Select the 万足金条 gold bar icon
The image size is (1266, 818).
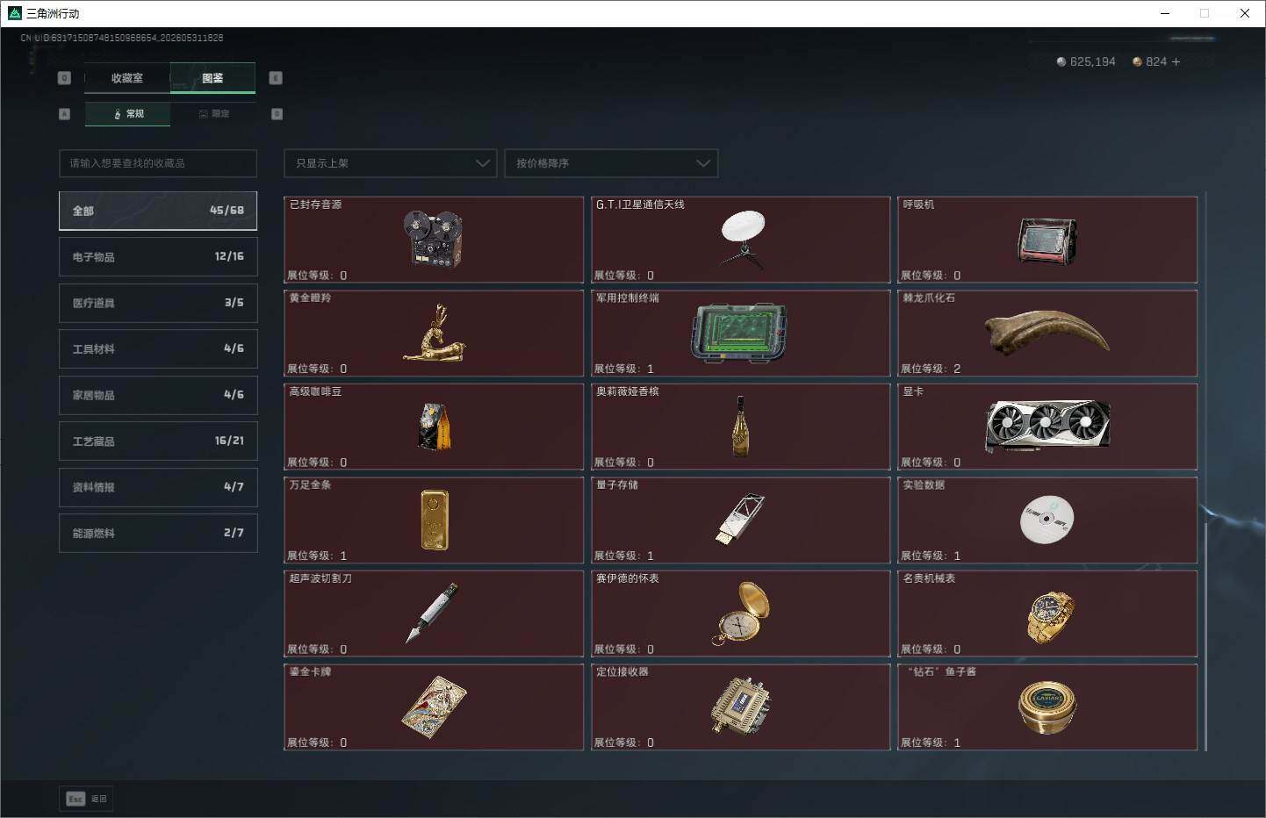(x=435, y=520)
